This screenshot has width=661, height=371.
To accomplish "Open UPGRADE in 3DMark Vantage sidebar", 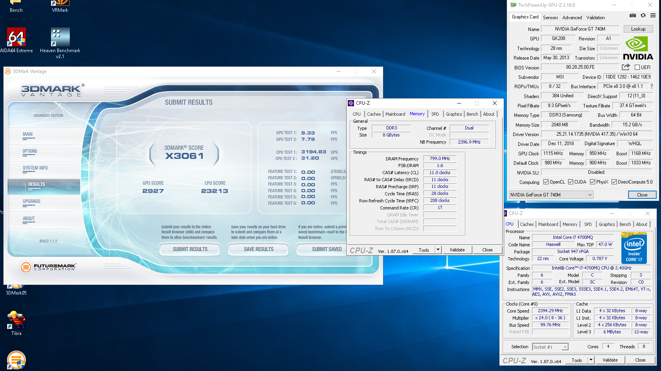I will click(44, 203).
